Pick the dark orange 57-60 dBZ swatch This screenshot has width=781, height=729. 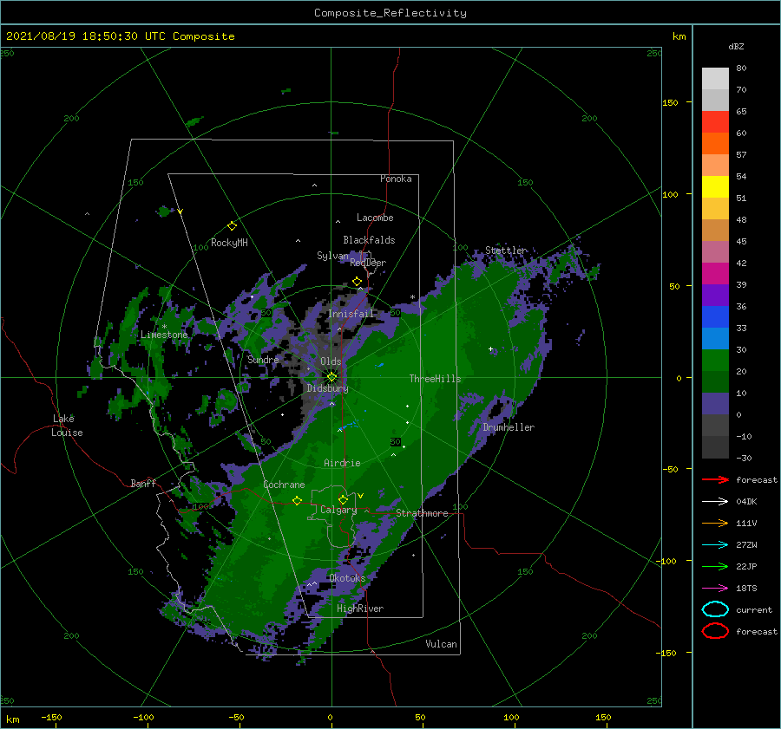715,144
